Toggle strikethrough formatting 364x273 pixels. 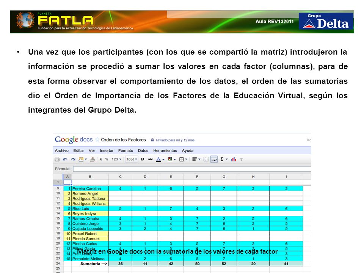pyautogui.click(x=151, y=159)
